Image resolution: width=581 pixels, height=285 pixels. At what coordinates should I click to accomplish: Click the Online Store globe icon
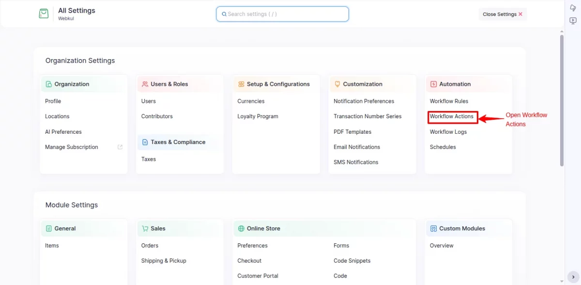(x=241, y=229)
